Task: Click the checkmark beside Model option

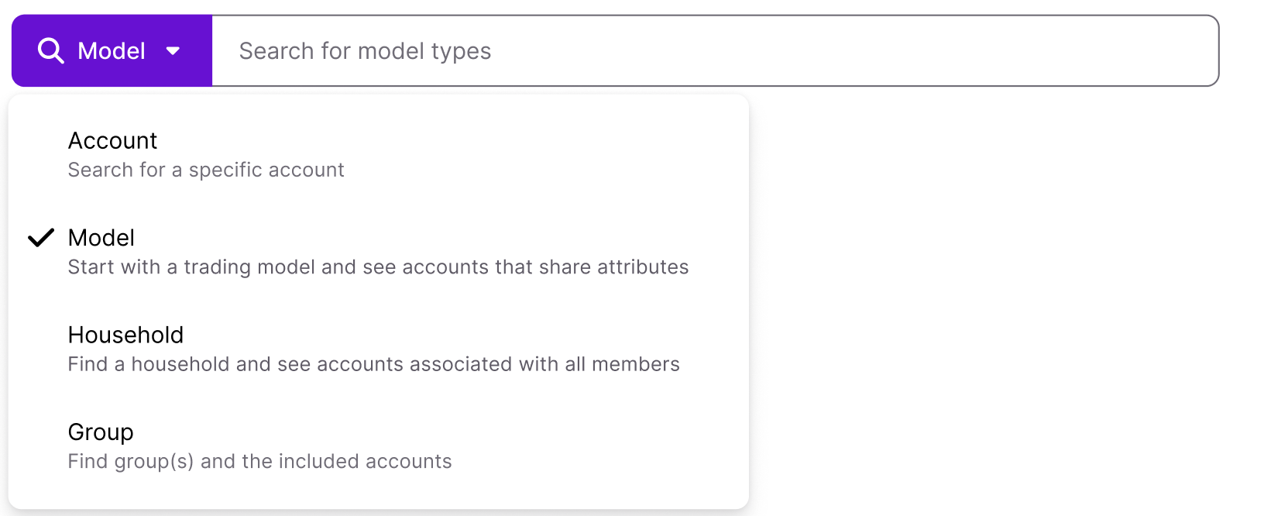Action: click(42, 239)
